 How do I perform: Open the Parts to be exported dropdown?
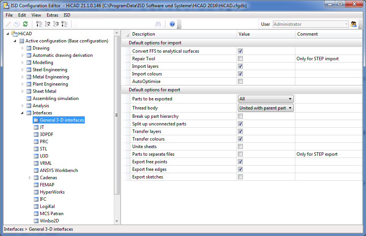266,99
